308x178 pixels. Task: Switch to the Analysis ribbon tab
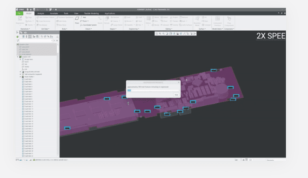point(41,13)
